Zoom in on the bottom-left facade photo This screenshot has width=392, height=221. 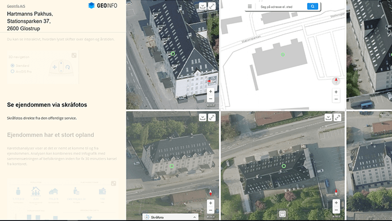point(211,203)
